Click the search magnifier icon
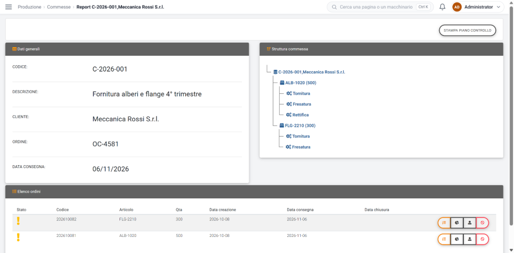 334,7
